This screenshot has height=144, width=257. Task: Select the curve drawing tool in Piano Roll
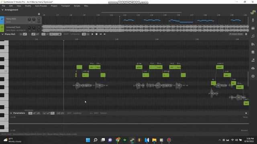tap(37, 34)
